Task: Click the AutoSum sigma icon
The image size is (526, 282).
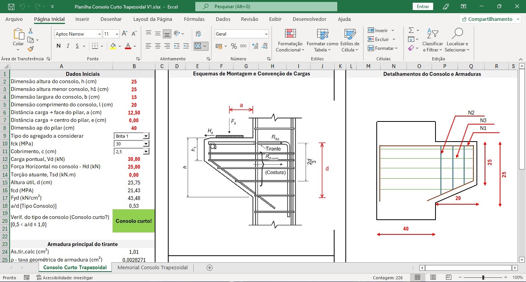Action: (411, 30)
